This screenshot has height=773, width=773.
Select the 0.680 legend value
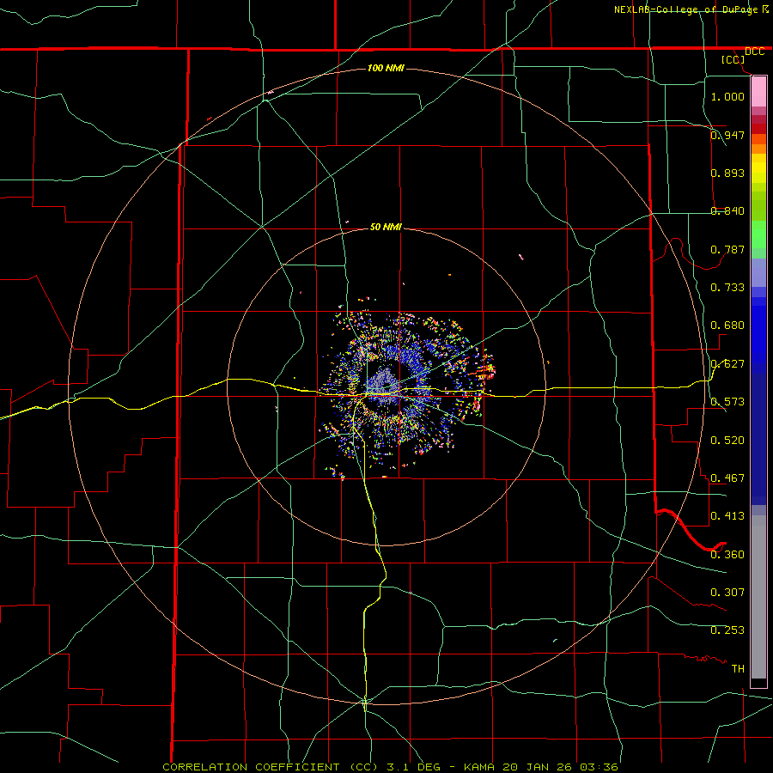(727, 326)
